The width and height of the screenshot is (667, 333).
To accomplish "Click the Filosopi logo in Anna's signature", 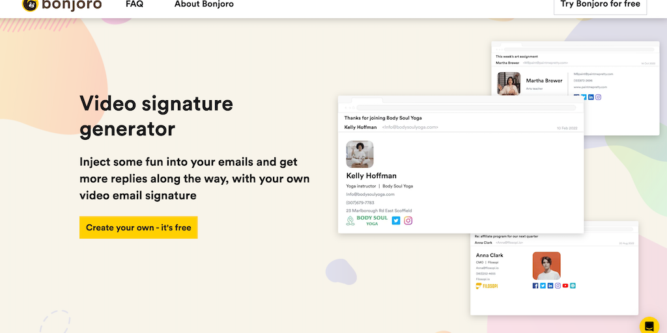I will point(487,286).
